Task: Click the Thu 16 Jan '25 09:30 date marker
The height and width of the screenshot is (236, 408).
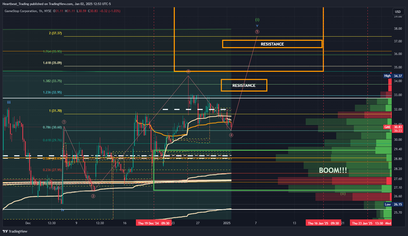Action: pyautogui.click(x=323, y=223)
